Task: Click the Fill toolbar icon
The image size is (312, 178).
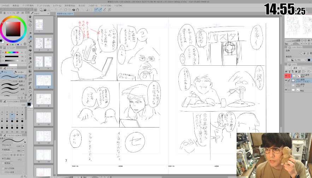Action: 73,10
